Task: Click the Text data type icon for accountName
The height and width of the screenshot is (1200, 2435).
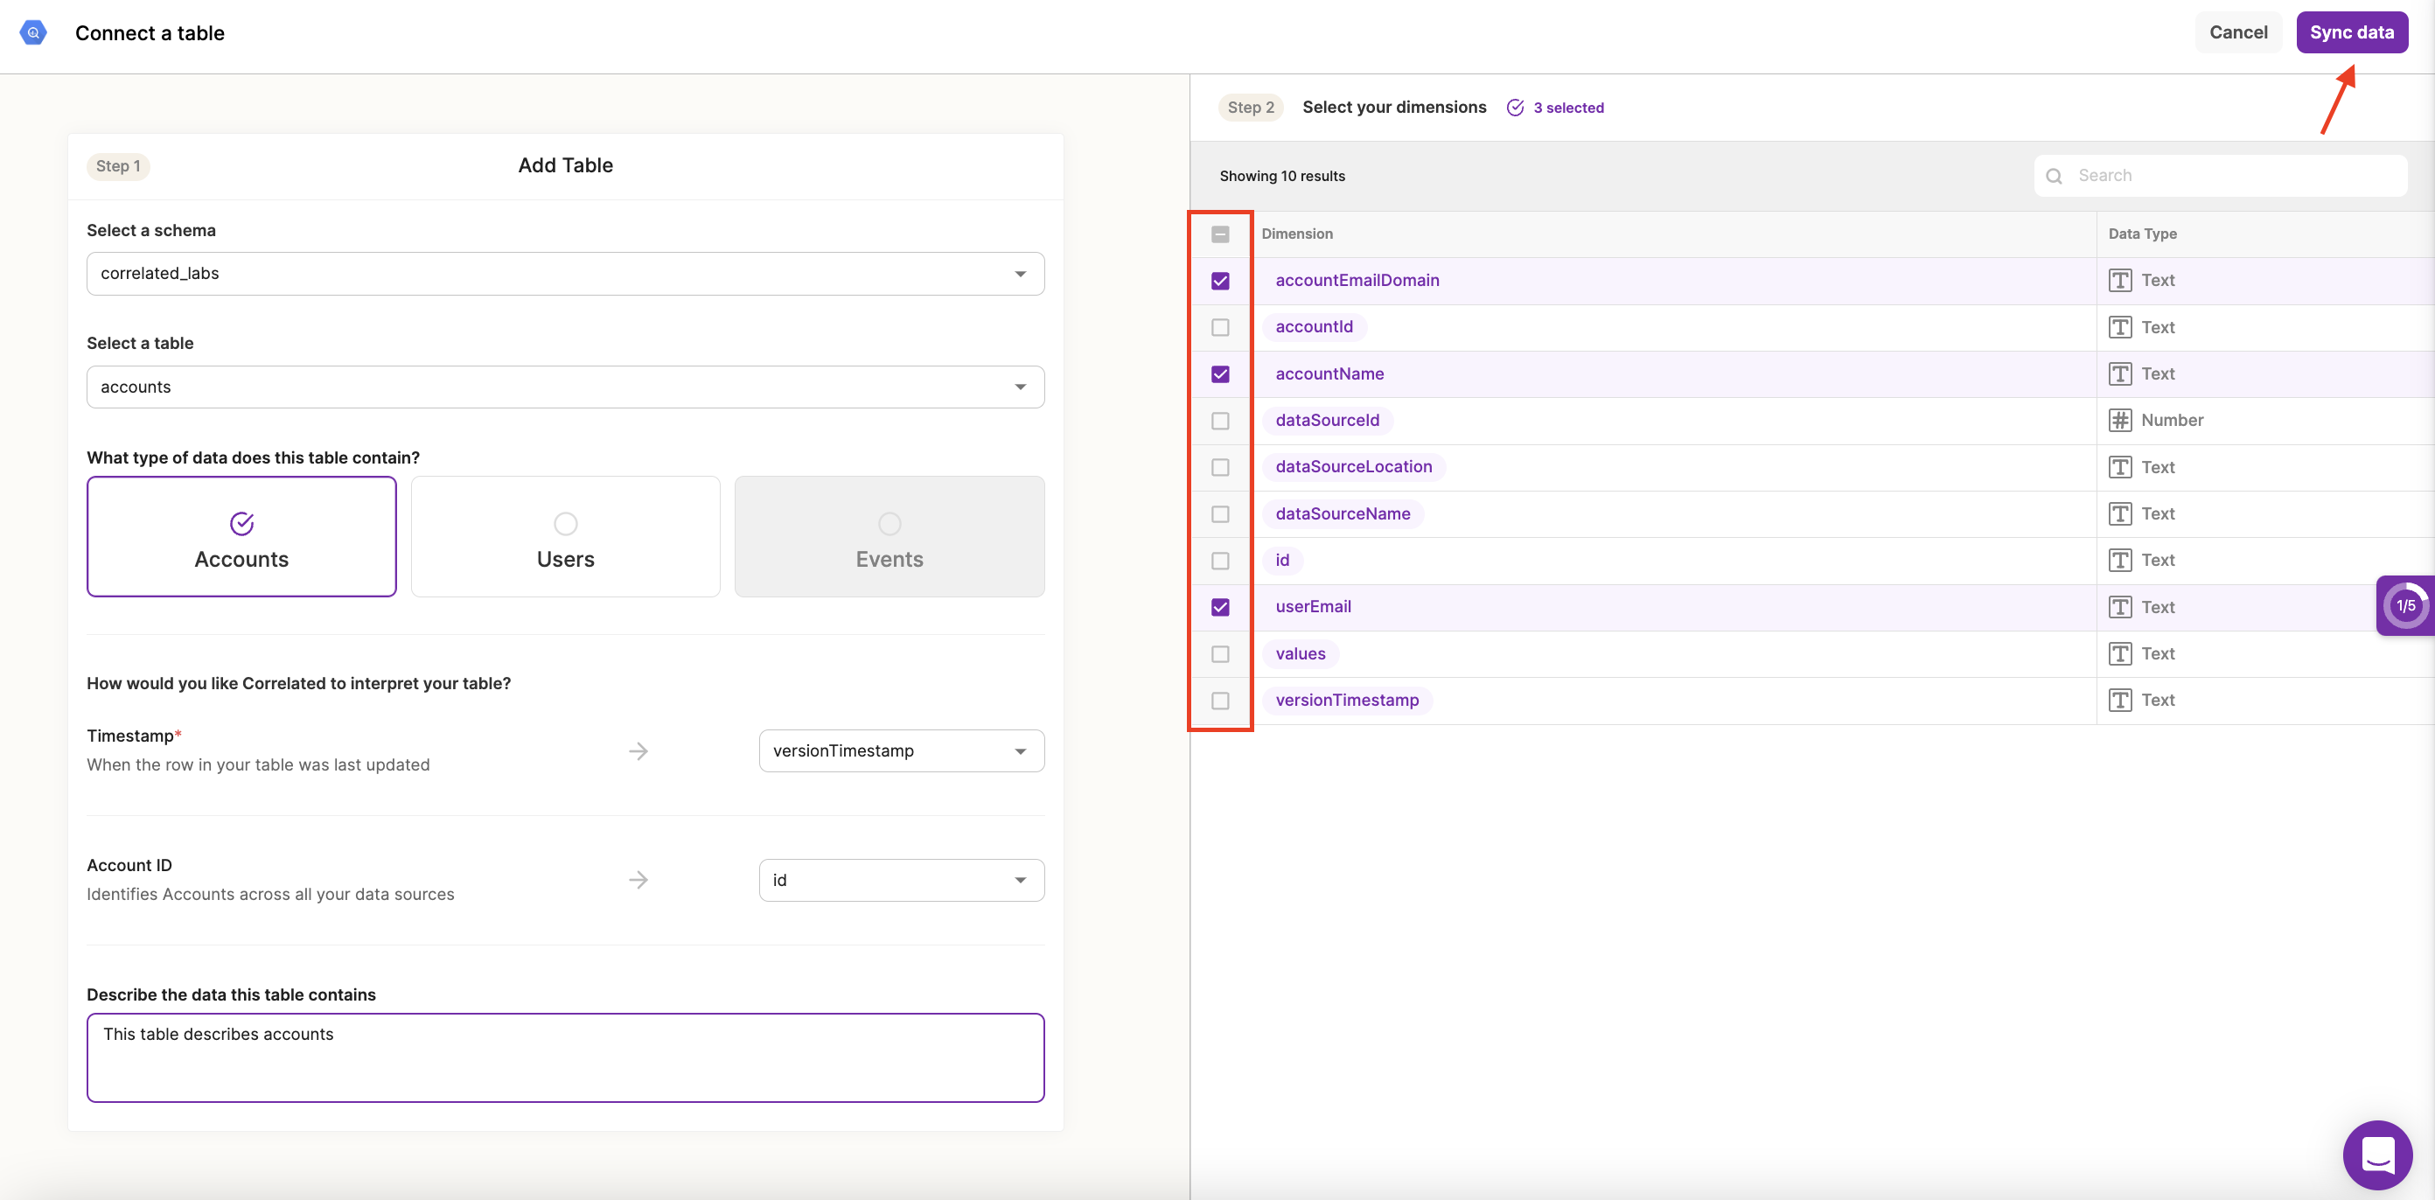Action: tap(2120, 373)
